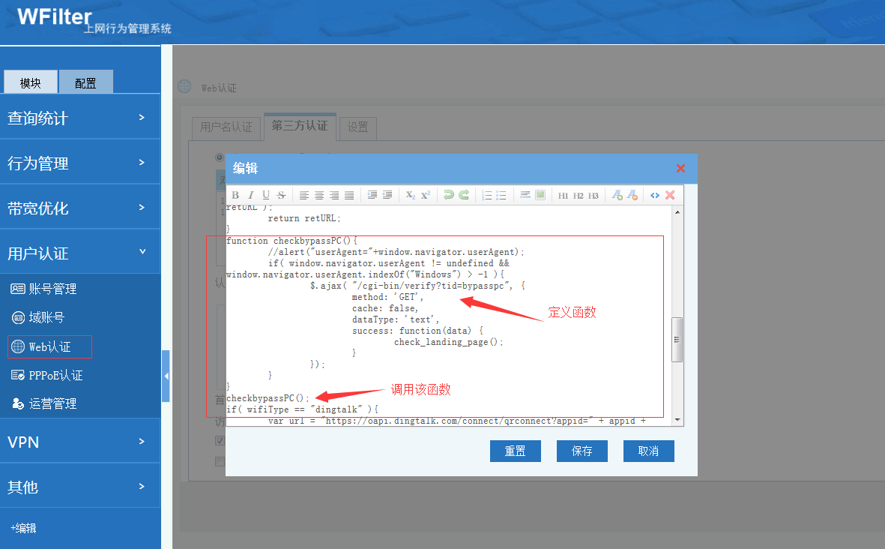Remove formatting with red X icon

coord(670,195)
